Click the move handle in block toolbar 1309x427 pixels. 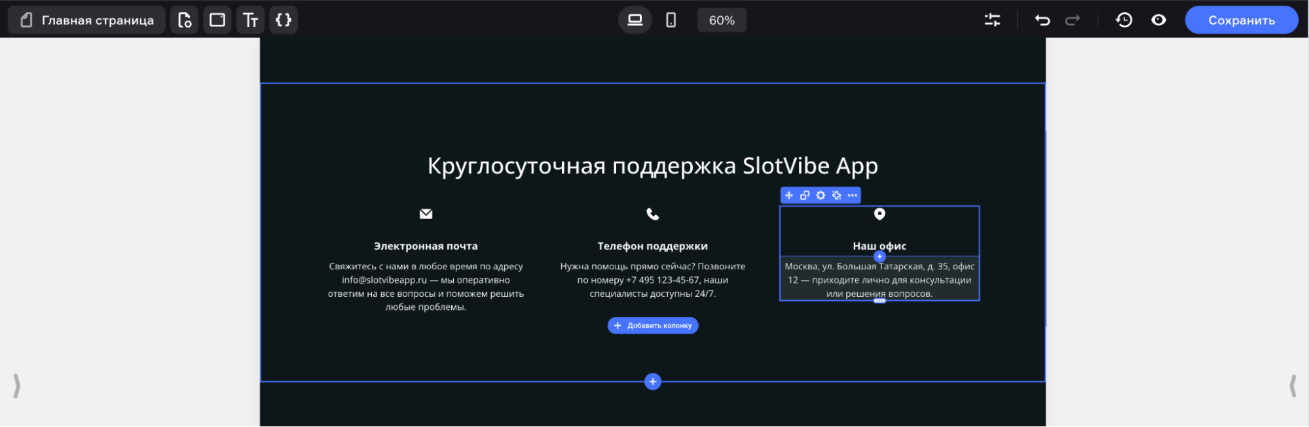click(789, 196)
